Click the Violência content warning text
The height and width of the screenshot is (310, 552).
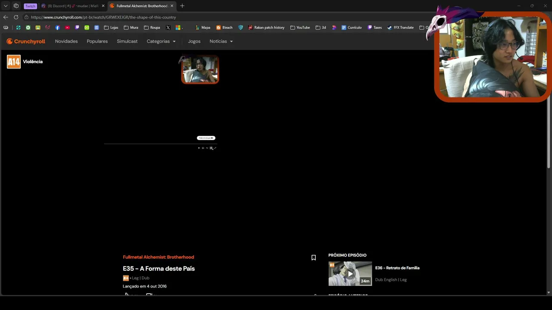(33, 62)
